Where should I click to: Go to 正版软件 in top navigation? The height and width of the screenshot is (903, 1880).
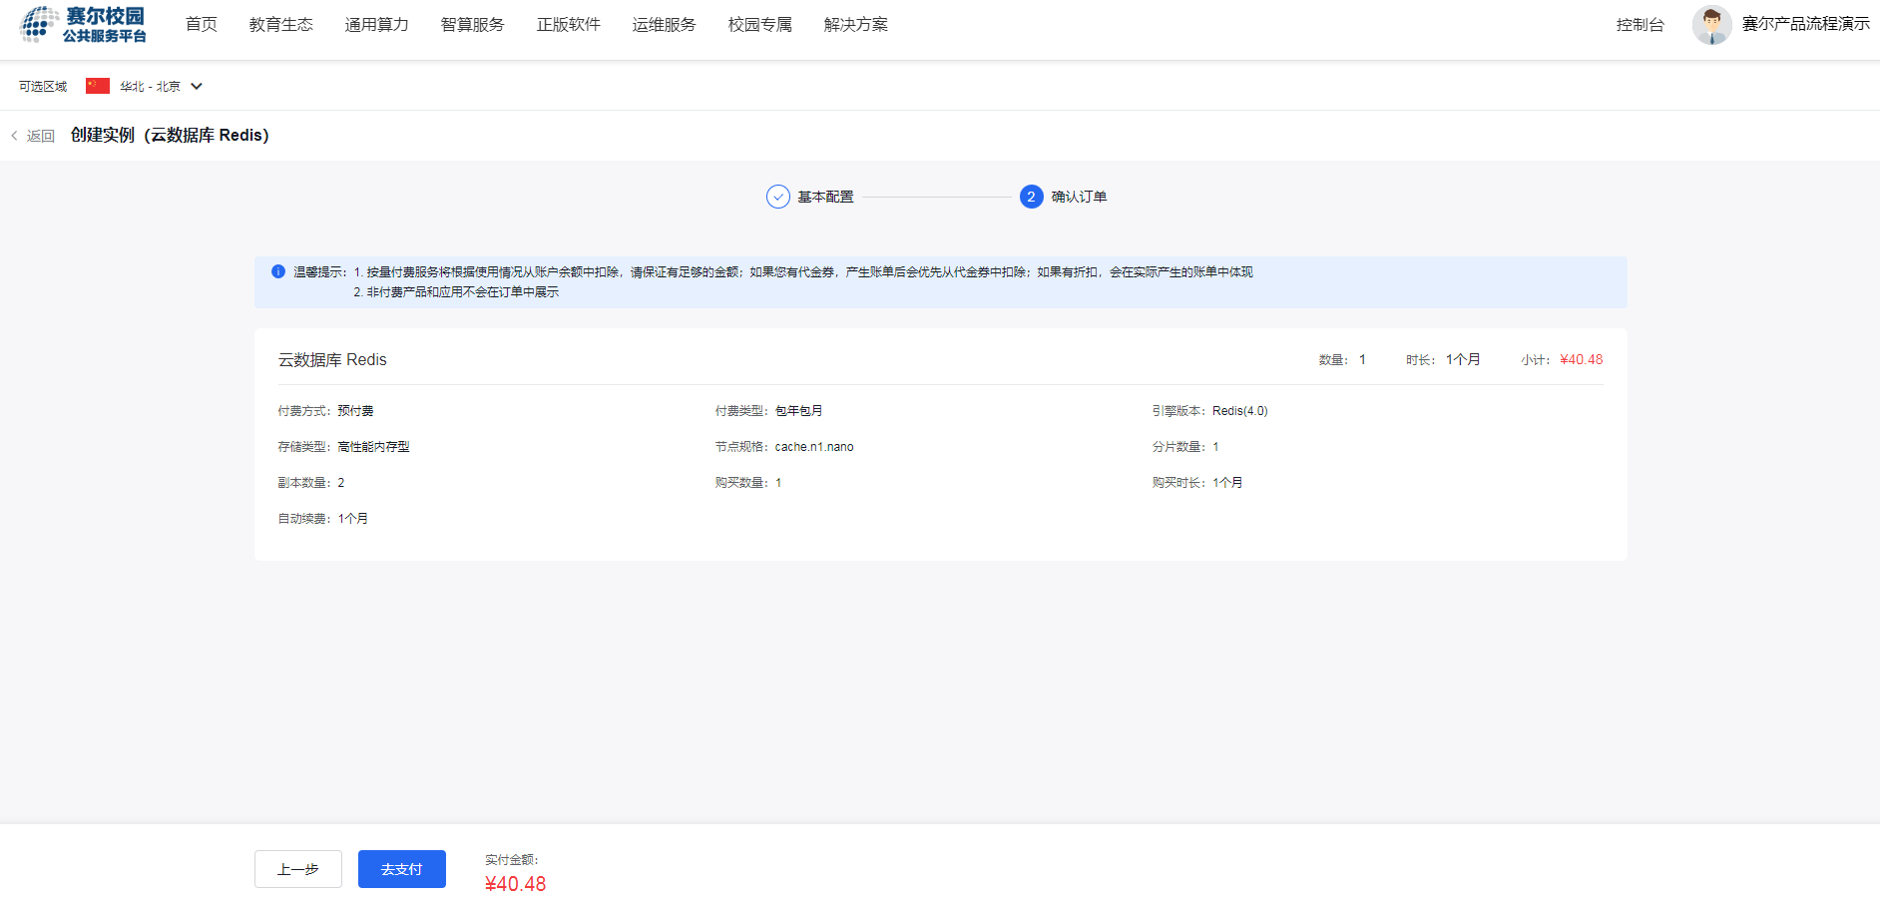tap(568, 25)
